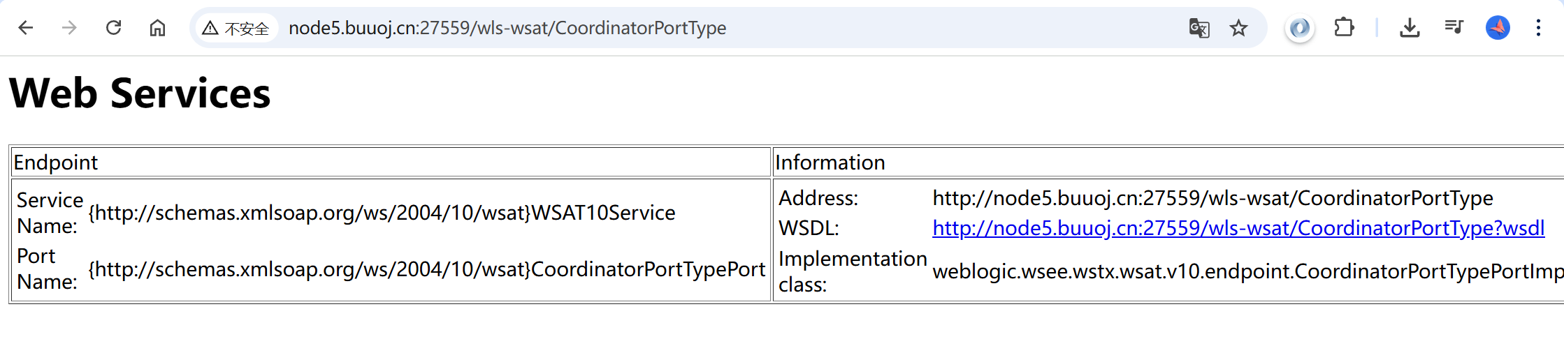The image size is (1564, 339).
Task: Click the Information column header
Action: click(830, 163)
